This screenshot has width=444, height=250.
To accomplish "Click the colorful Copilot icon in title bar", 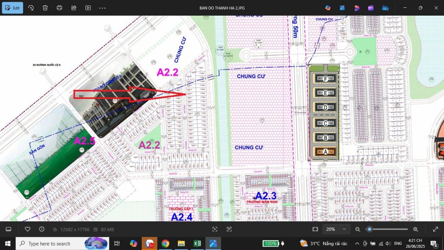I will (328, 8).
